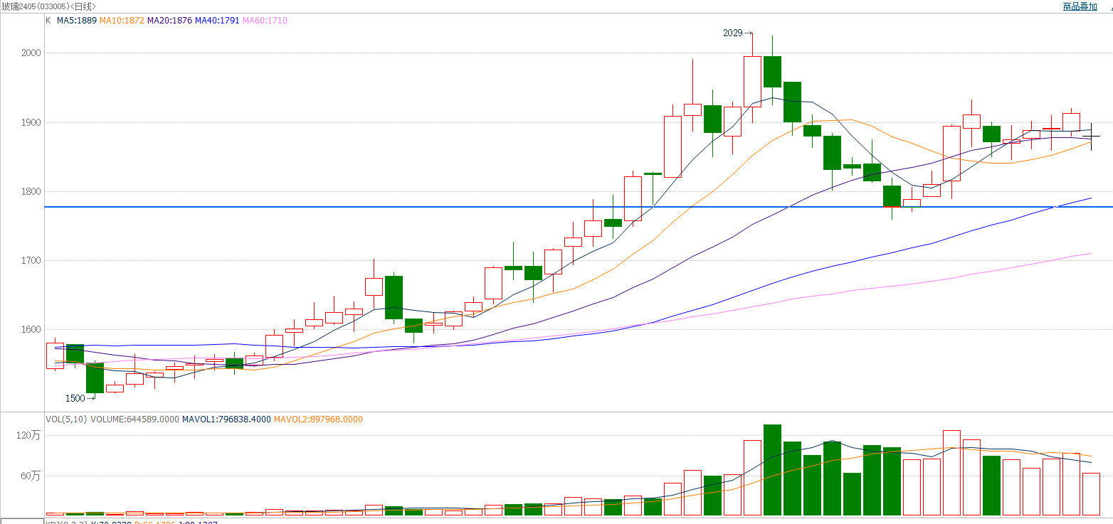This screenshot has width=1113, height=524.
Task: Click the 1500 low price marker
Action: [x=75, y=398]
